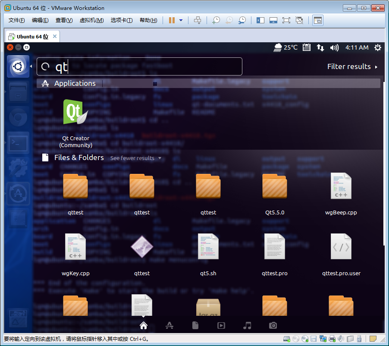Open the power options dropdown arrow
The image size is (389, 346).
tap(181, 20)
